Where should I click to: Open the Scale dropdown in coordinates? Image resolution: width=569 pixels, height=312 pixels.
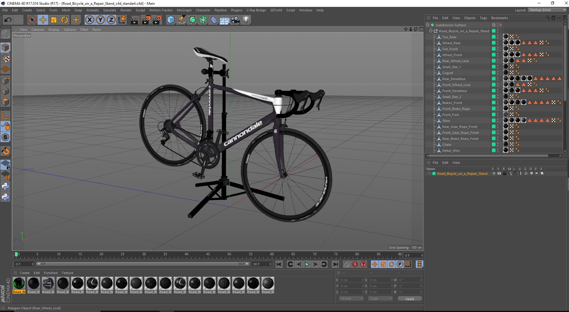point(380,299)
